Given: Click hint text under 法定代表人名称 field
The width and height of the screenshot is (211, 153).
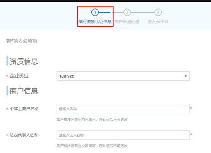Looking at the screenshot, I should 92,146.
